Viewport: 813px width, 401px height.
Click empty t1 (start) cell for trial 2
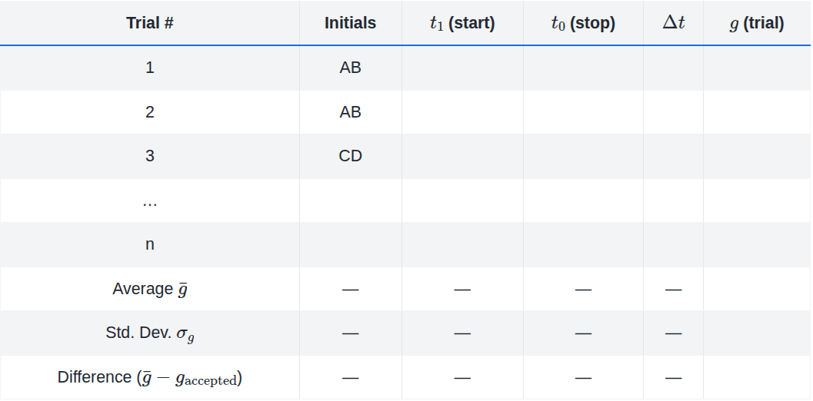(462, 112)
